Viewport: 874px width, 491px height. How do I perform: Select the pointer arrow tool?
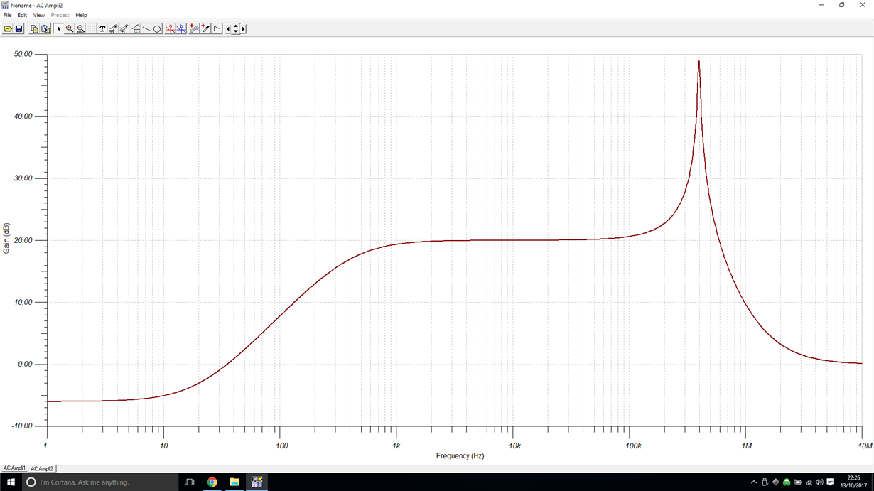pos(58,29)
